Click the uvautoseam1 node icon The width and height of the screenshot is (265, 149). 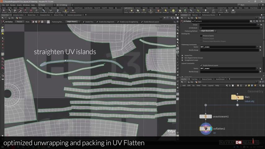pos(205,116)
